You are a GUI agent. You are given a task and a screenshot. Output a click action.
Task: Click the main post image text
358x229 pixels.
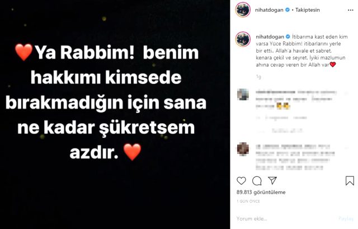point(106,102)
